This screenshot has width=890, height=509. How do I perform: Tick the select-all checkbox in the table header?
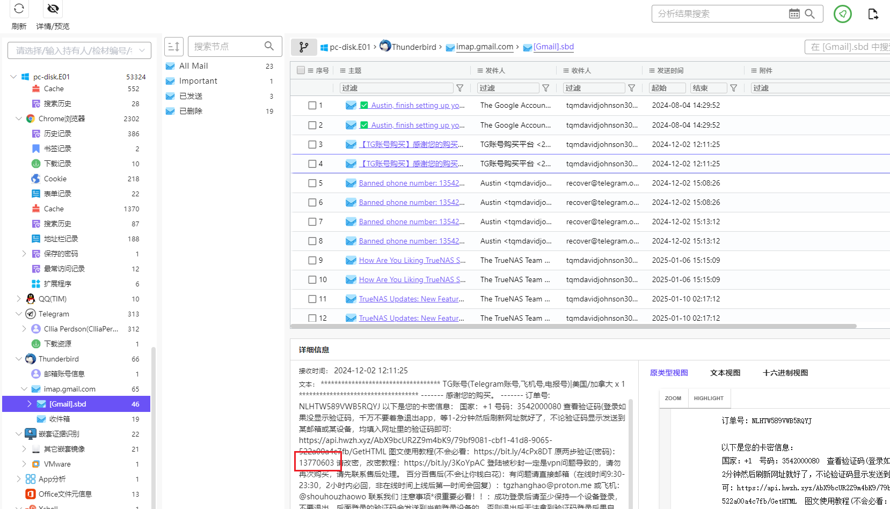[x=301, y=70]
